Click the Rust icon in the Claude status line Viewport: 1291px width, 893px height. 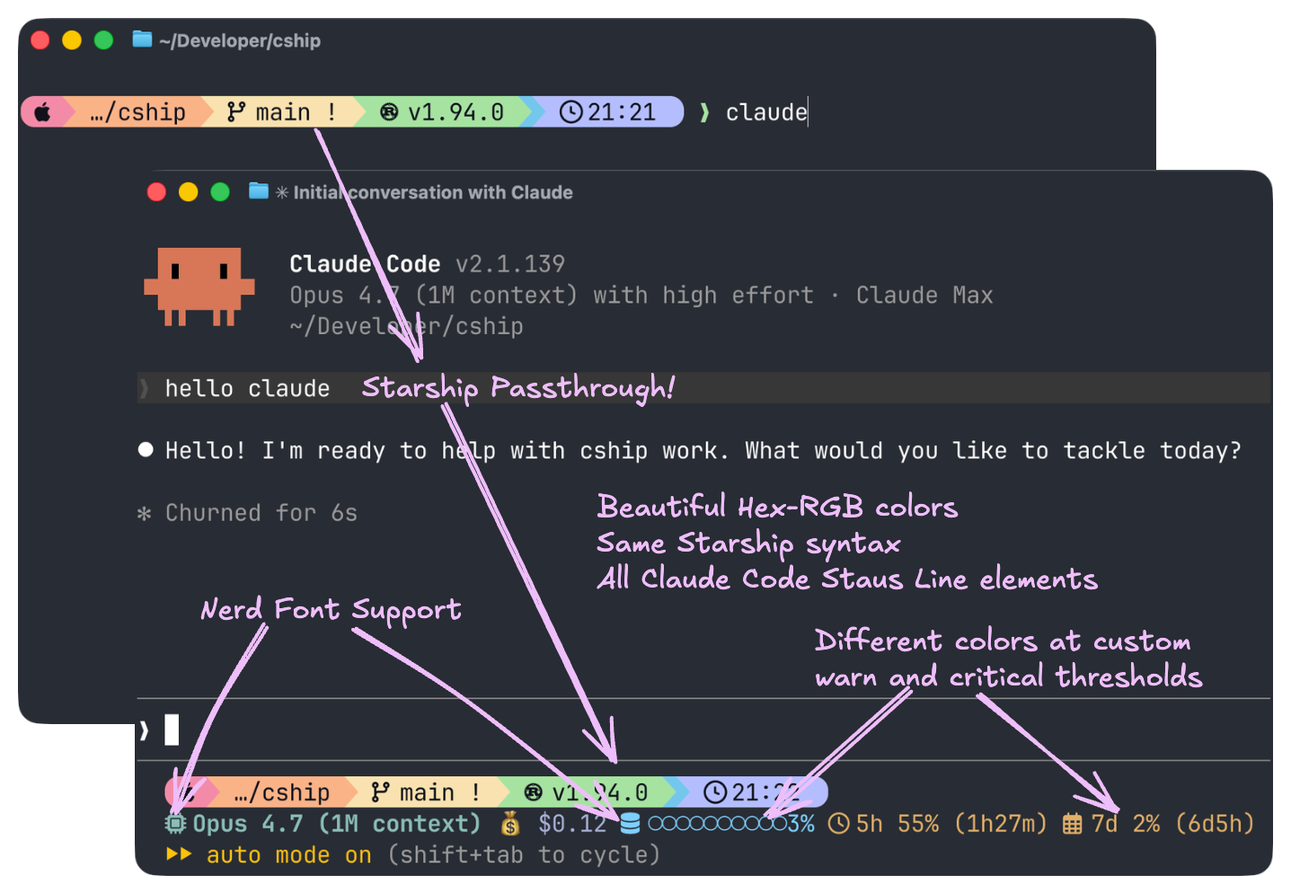point(534,792)
